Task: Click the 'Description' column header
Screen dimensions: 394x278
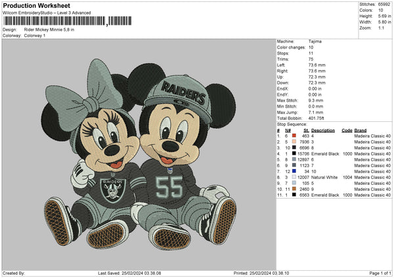Action: pyautogui.click(x=323, y=130)
